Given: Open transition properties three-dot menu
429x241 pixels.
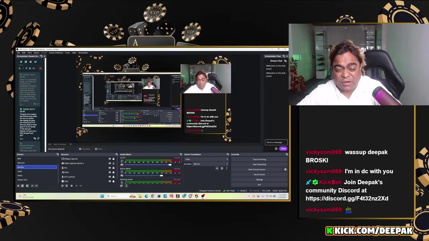Looking at the screenshot, I should coord(226,168).
